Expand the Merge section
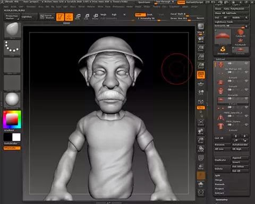 point(218,180)
